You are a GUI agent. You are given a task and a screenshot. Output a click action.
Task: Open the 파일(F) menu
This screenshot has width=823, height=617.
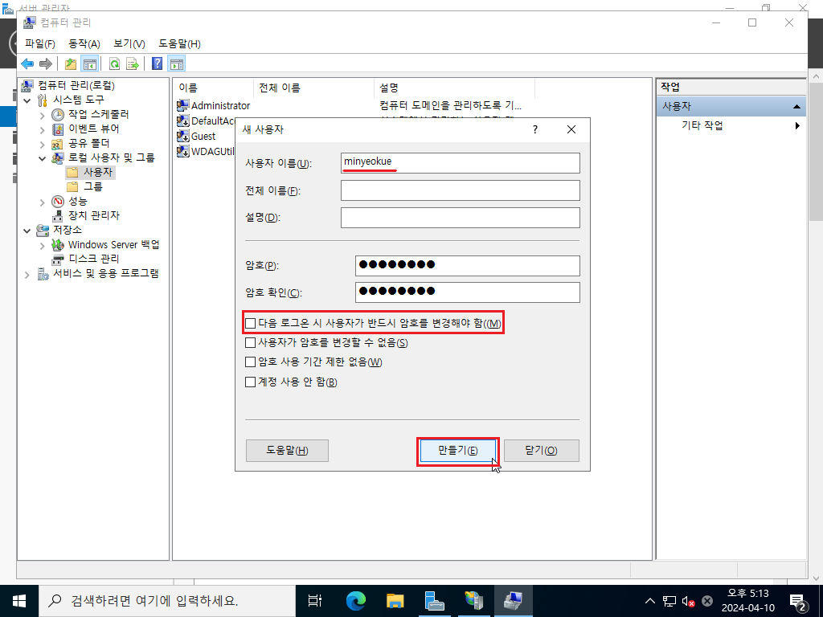pos(40,44)
